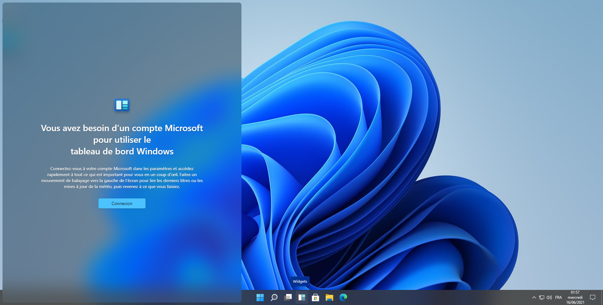603x305 pixels.
Task: Switch input language via FRA indicator
Action: [558, 297]
